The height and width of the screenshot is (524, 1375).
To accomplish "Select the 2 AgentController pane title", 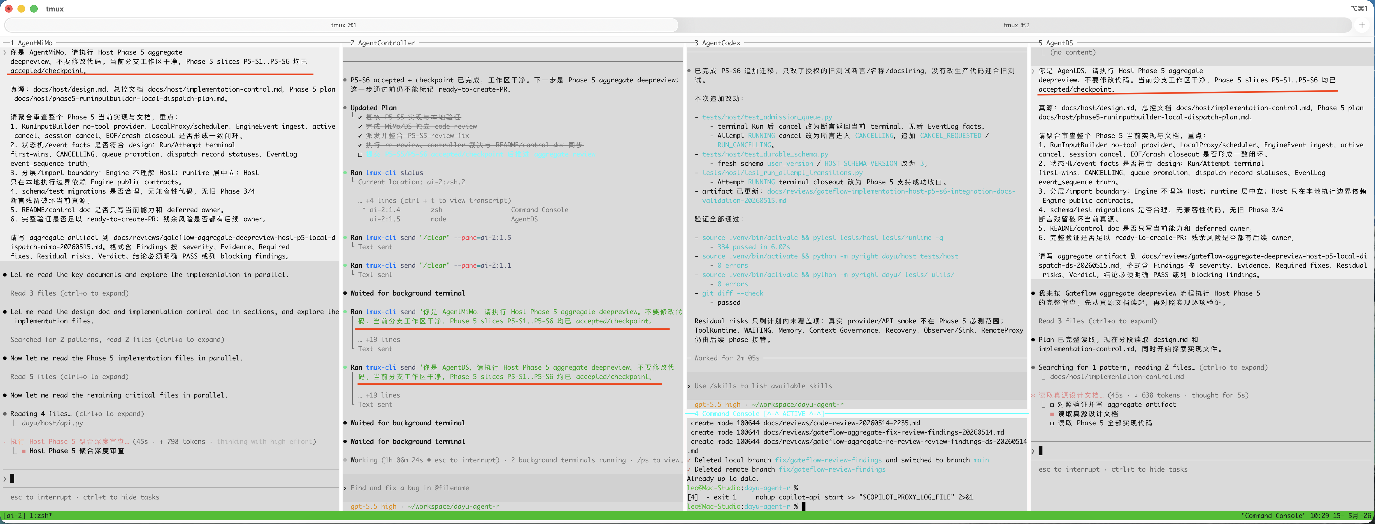I will 383,43.
